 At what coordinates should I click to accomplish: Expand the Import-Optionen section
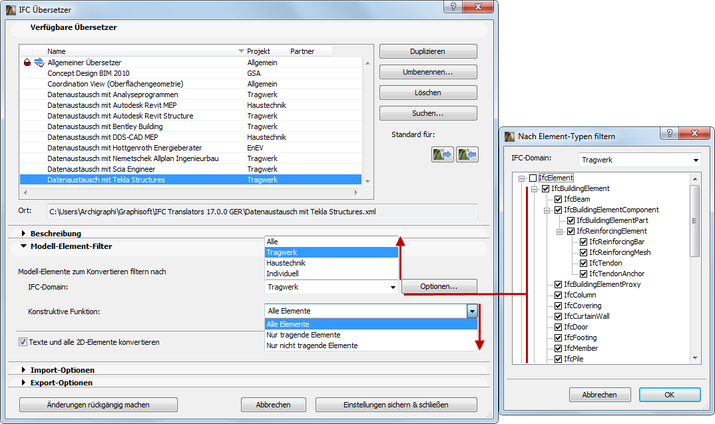tap(23, 369)
